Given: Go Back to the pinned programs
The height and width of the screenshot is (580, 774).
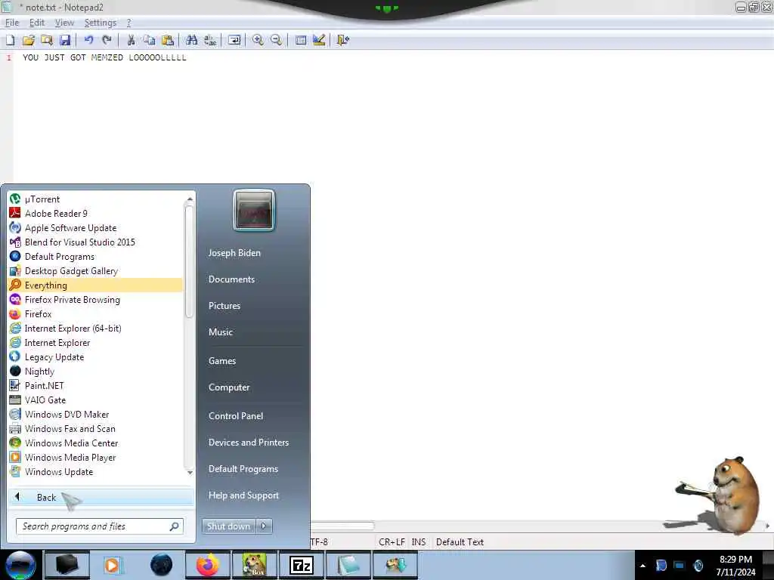Looking at the screenshot, I should coord(101,497).
